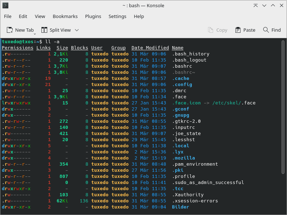The image size is (287, 215).
Task: Minimize the Konsole window
Action: coord(264,5)
